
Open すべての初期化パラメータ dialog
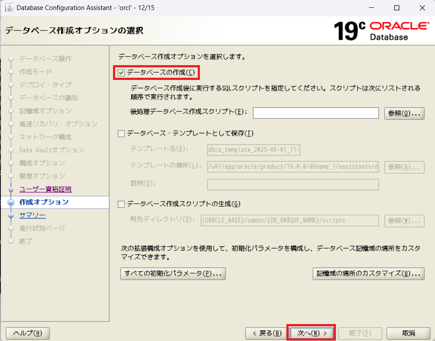[x=173, y=274]
